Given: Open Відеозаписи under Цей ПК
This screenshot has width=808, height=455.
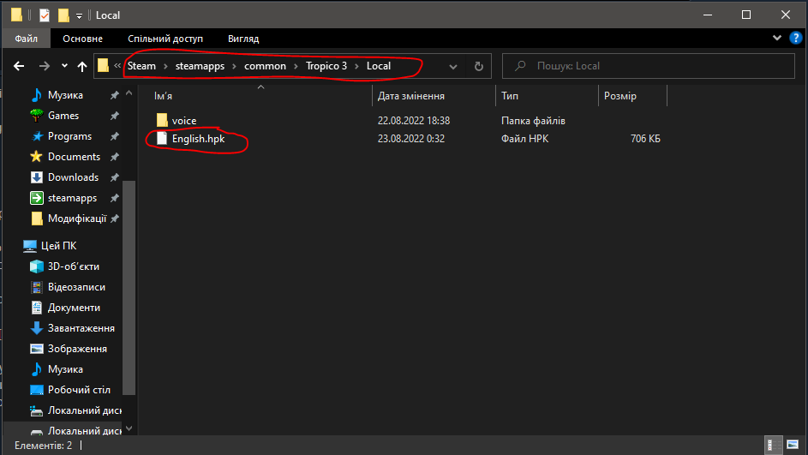Looking at the screenshot, I should pyautogui.click(x=76, y=287).
